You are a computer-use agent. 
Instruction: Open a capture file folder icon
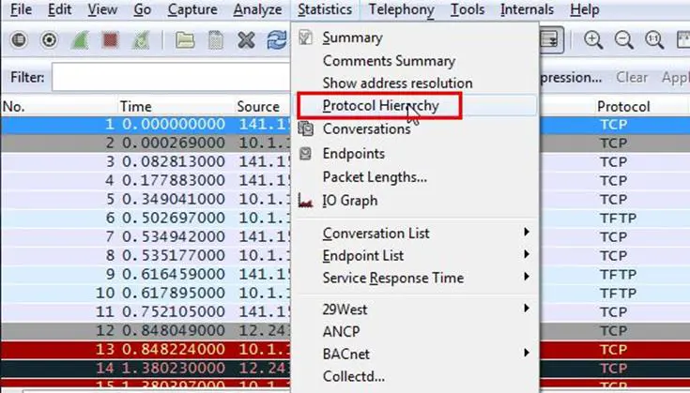point(185,40)
